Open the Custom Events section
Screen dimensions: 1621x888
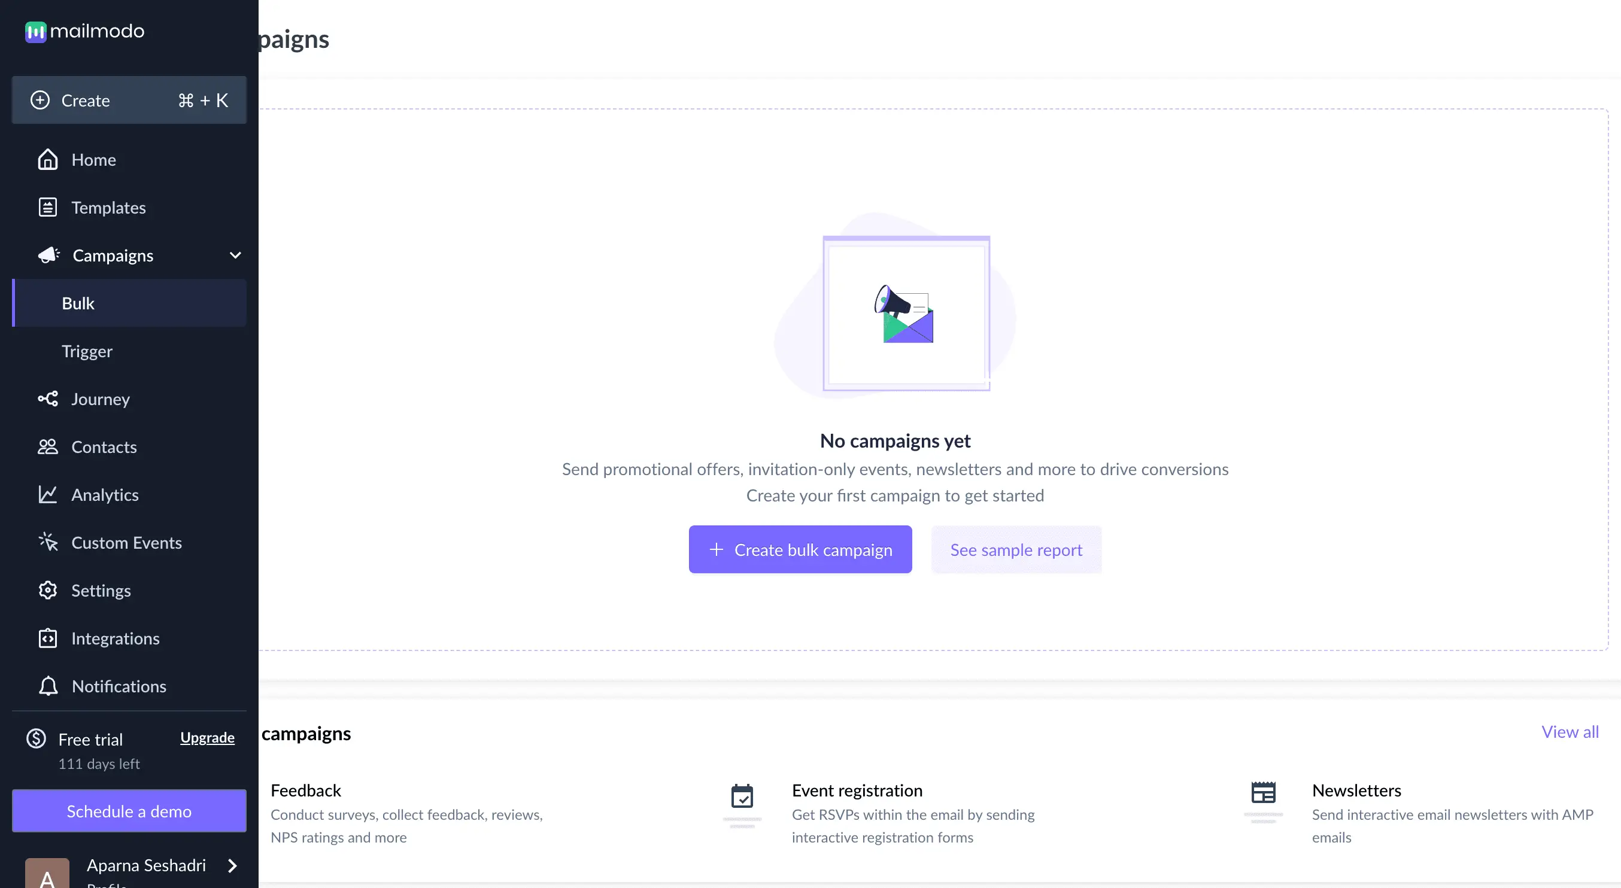tap(126, 542)
